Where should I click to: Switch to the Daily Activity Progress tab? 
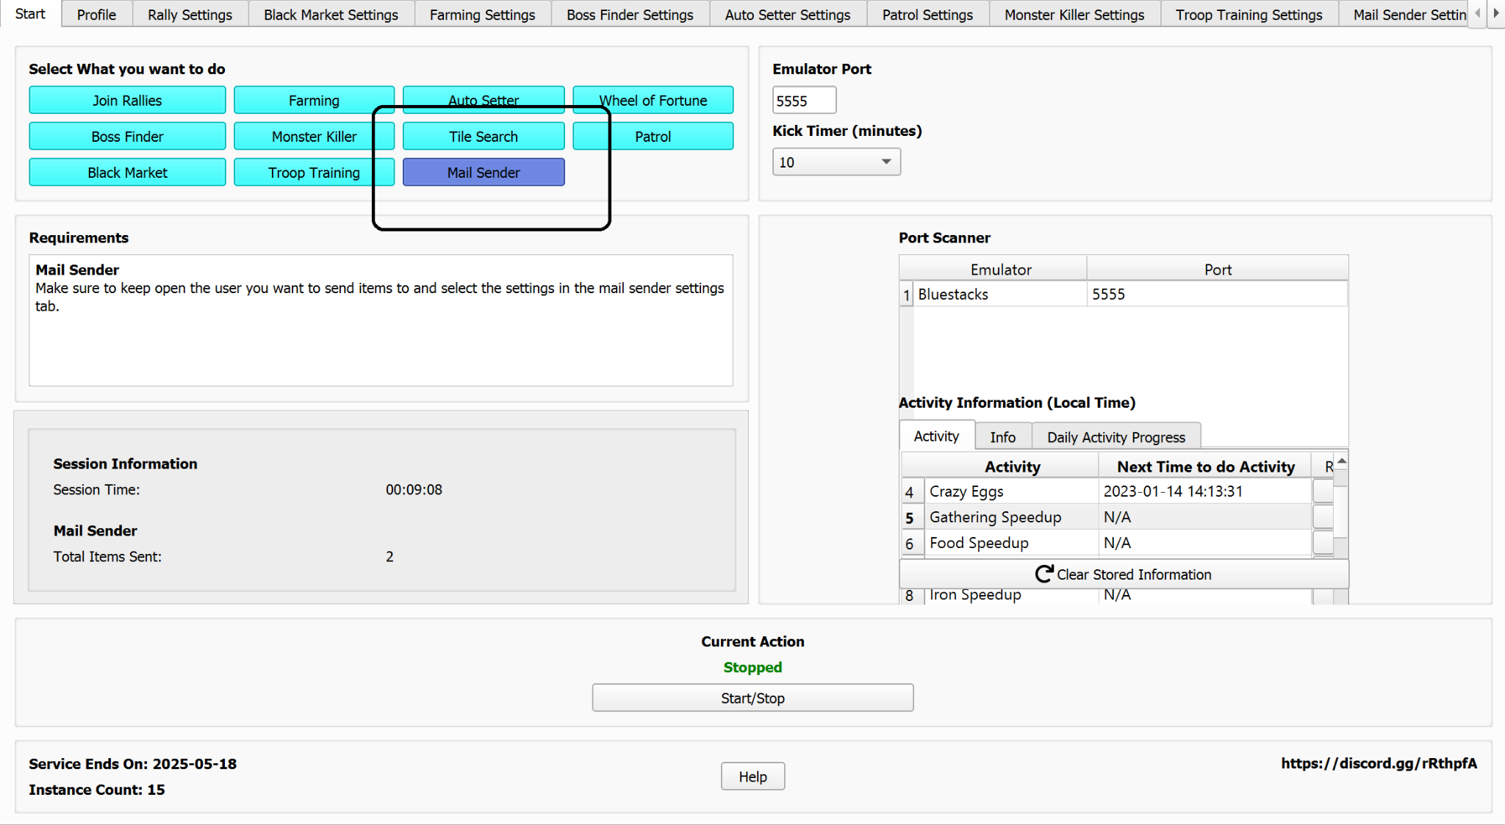click(1116, 437)
